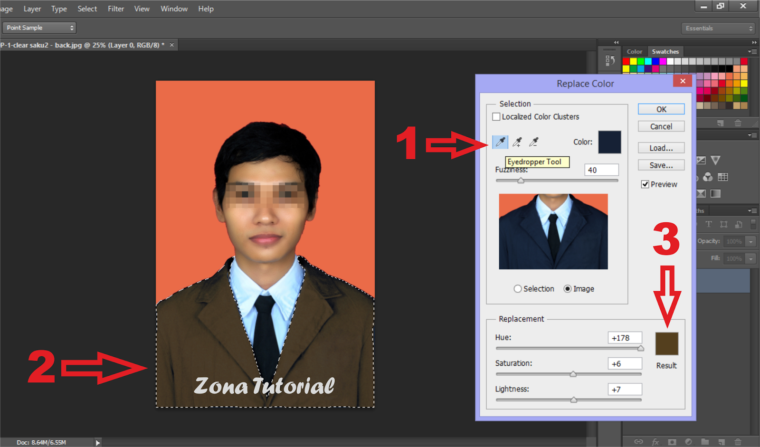Create a new layer icon in Layers panel

pos(722,442)
